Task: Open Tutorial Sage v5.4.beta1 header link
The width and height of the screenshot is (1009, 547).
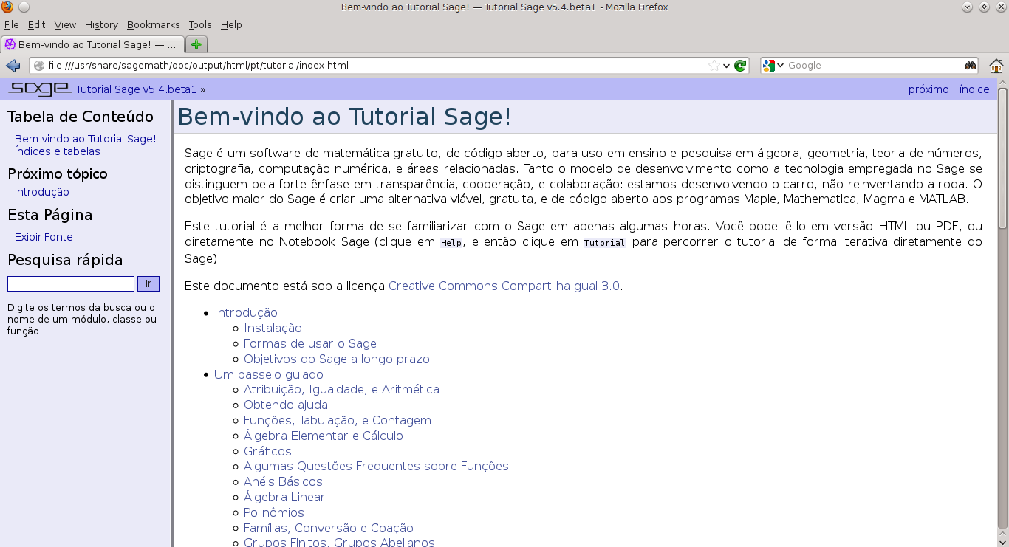Action: [136, 89]
